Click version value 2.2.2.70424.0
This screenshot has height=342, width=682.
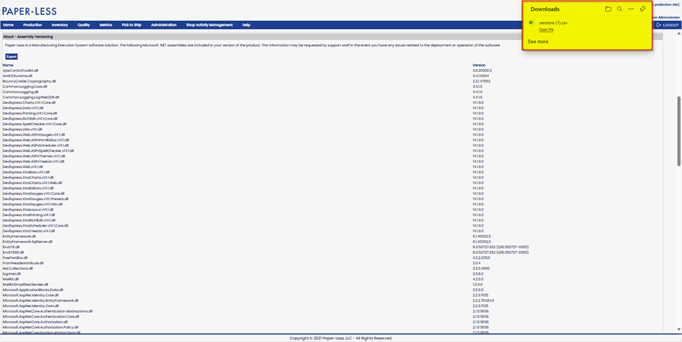pyautogui.click(x=483, y=300)
